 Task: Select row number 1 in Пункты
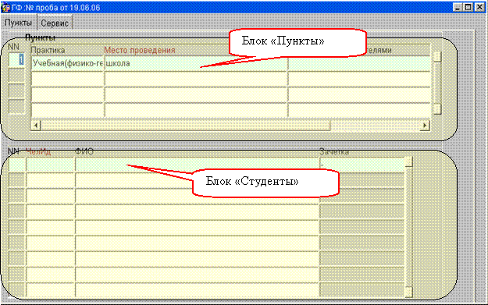(16, 60)
